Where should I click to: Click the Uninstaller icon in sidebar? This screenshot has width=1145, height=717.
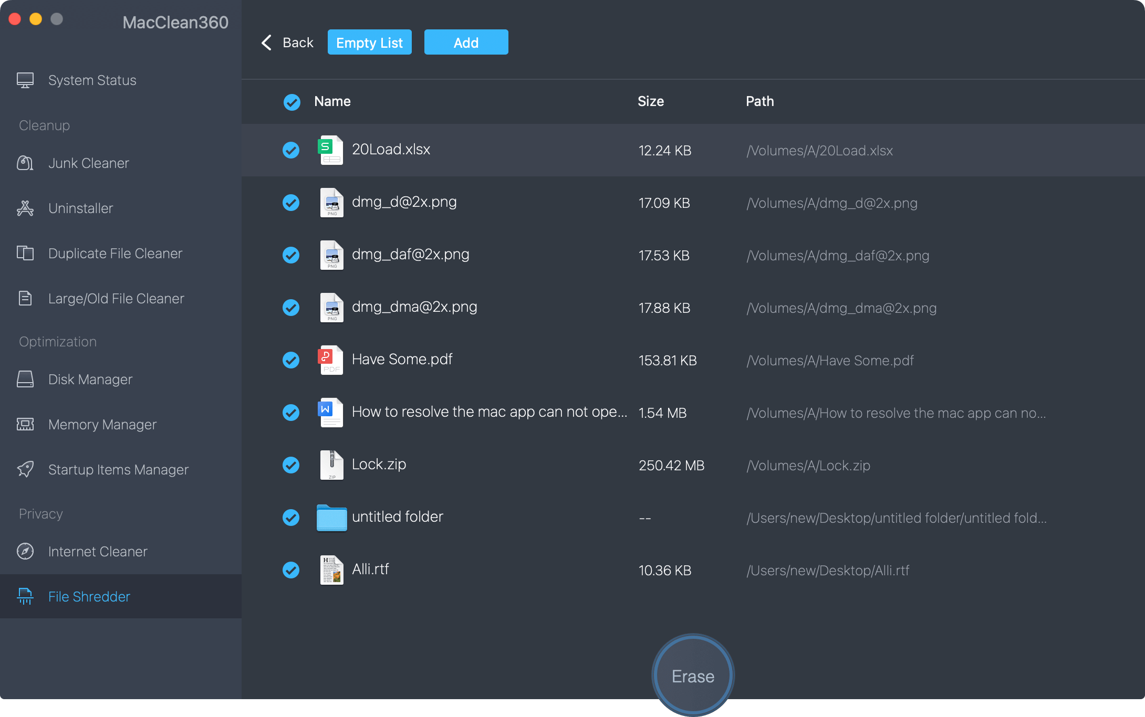[25, 208]
